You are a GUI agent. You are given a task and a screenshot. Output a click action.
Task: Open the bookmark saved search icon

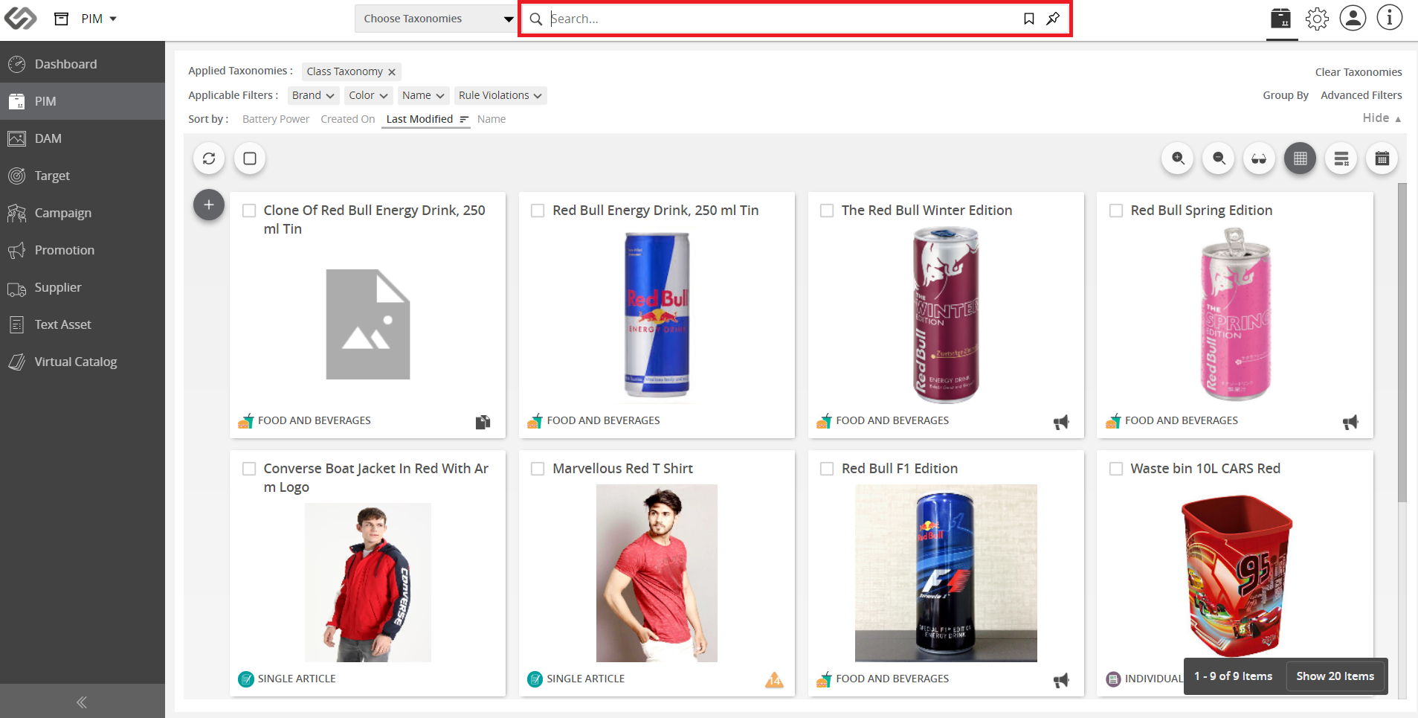(x=1028, y=19)
